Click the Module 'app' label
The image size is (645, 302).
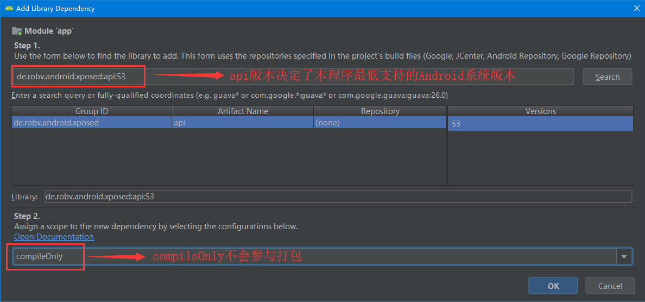click(x=49, y=31)
